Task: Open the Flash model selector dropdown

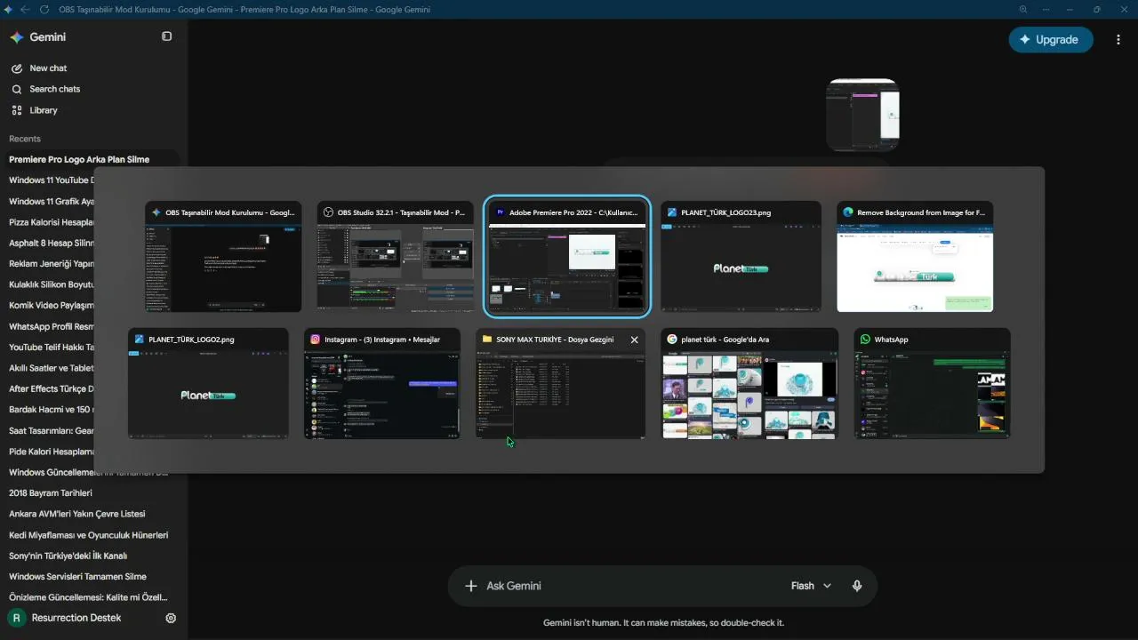Action: (x=811, y=586)
